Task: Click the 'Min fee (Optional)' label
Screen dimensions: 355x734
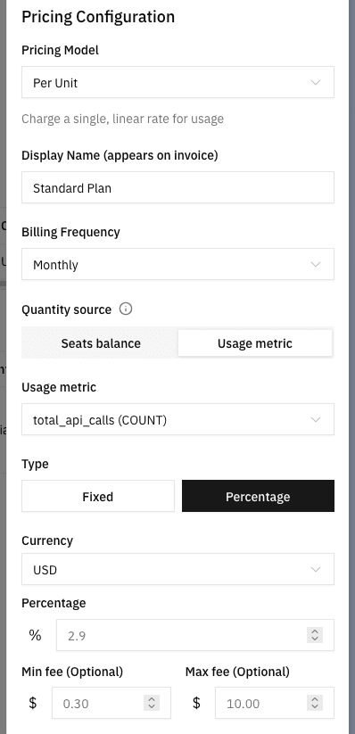Action: (x=72, y=672)
